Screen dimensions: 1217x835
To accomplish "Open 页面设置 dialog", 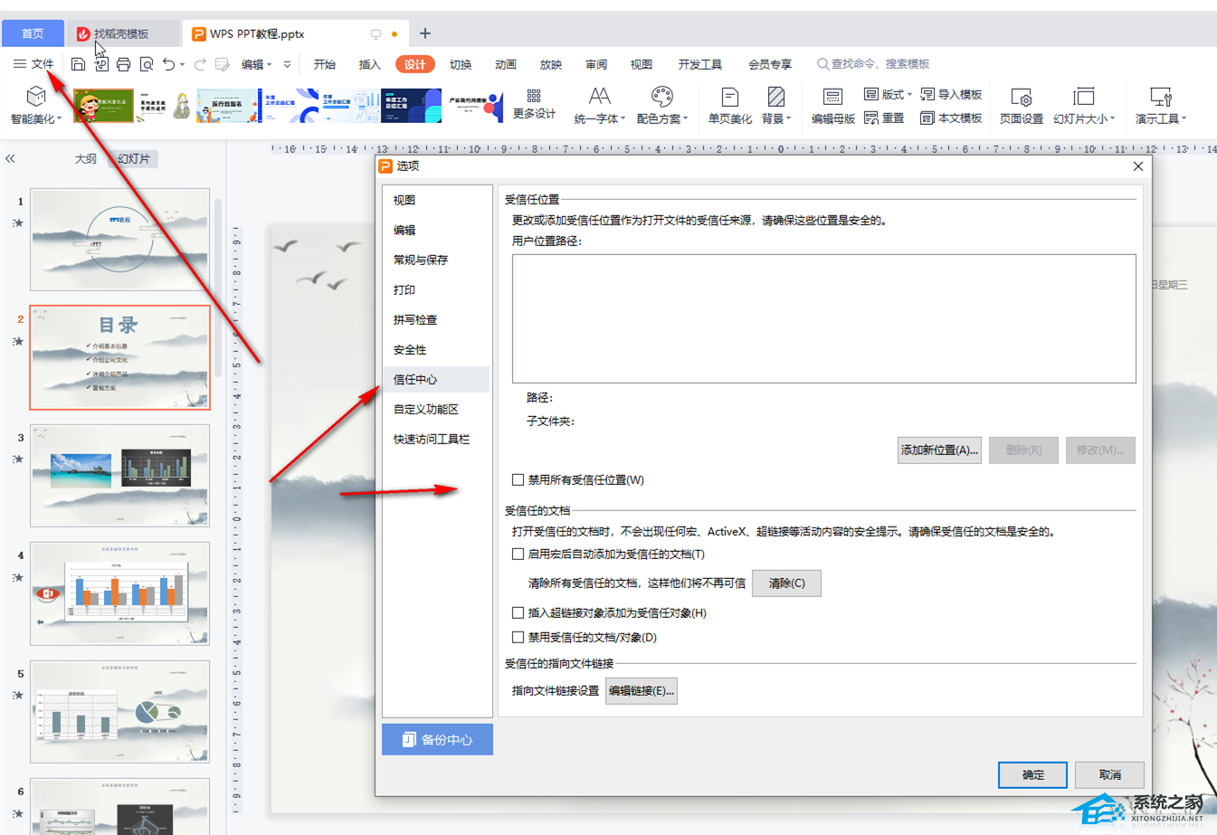I will click(1022, 106).
